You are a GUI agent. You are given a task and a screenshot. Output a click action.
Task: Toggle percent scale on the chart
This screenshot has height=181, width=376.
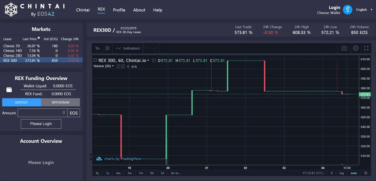click(x=332, y=173)
